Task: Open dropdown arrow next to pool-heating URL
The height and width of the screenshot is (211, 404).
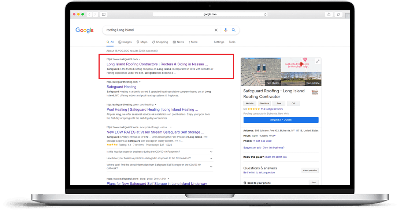Action: pos(156,104)
